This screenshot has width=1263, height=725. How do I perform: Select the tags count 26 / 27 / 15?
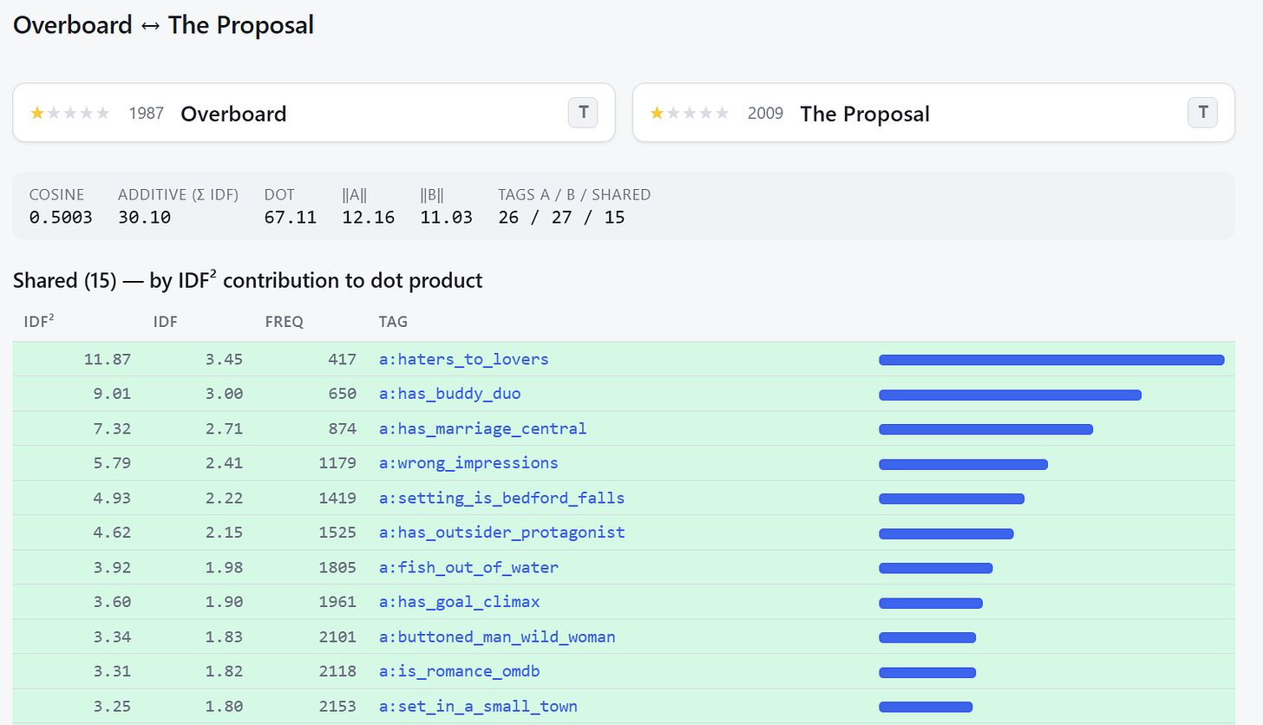(561, 217)
